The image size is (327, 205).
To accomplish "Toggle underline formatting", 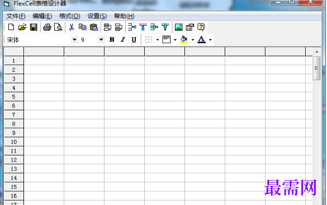I will click(x=134, y=40).
